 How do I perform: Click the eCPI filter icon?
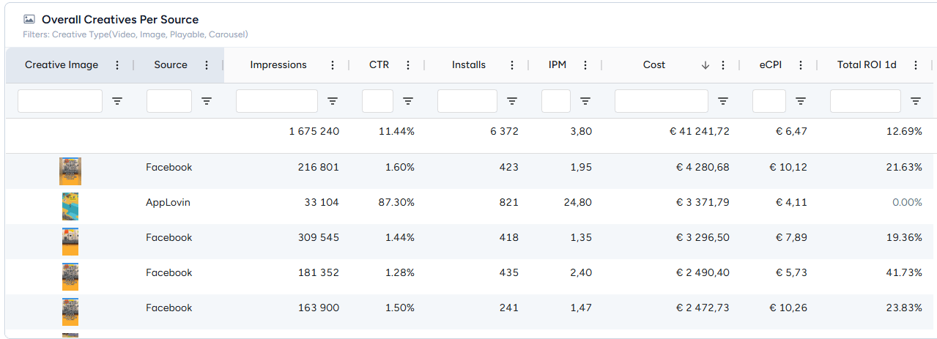tap(801, 101)
